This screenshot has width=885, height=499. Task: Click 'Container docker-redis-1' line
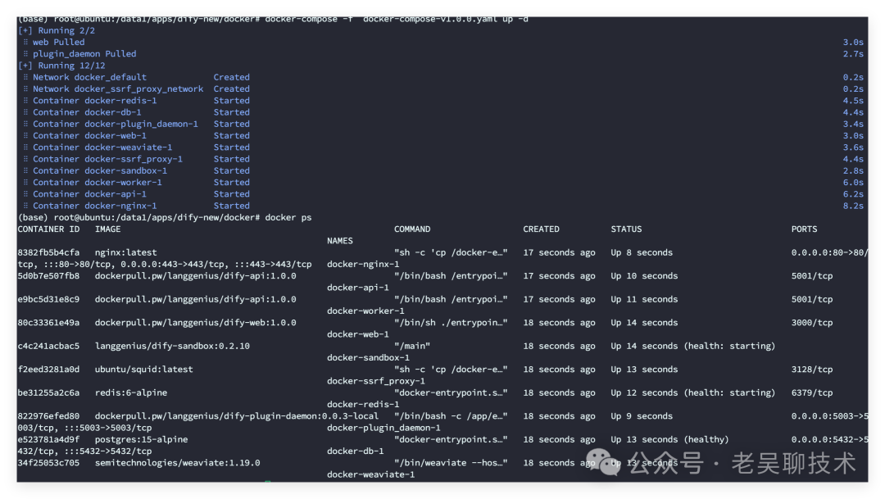[95, 101]
